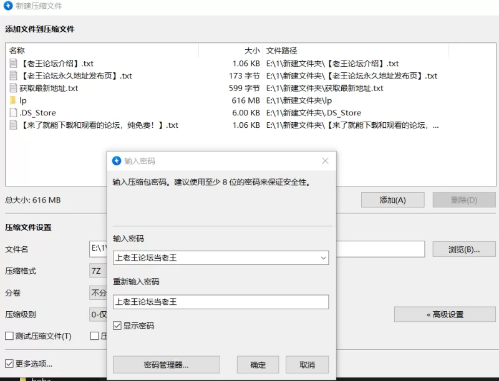Click the 浏览(B) button
This screenshot has width=499, height=381.
464,249
